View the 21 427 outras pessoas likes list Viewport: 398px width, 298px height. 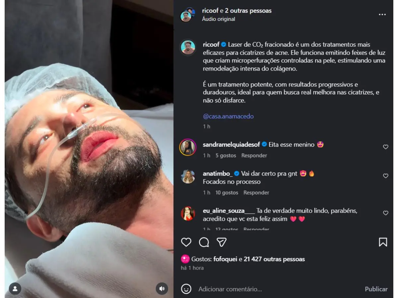coord(274,259)
